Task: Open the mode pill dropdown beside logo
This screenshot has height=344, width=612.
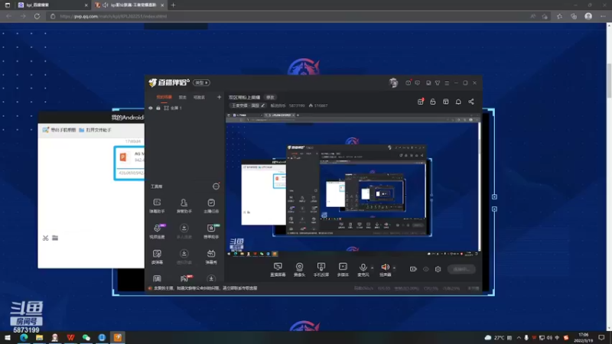Action: (x=201, y=83)
